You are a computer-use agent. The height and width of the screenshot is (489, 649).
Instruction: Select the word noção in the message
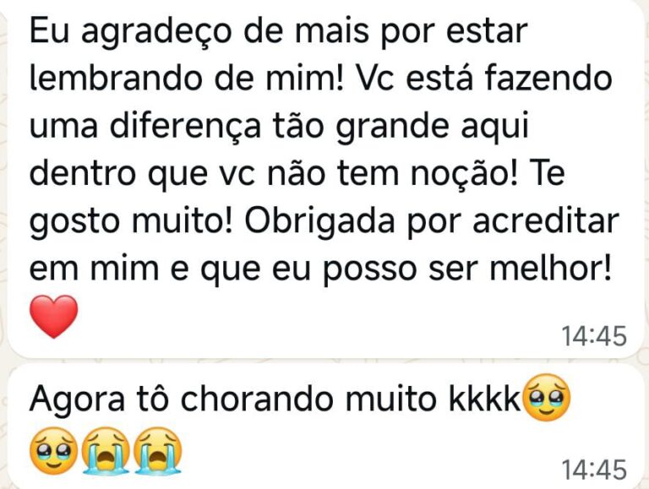coord(460,174)
